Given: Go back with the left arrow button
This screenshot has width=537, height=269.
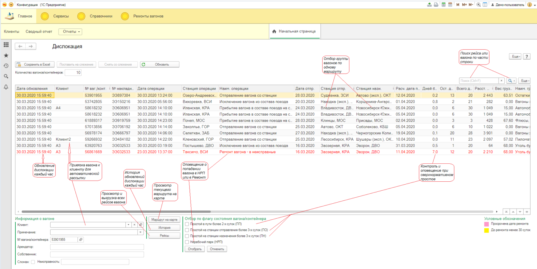Looking at the screenshot, I should [x=20, y=46].
